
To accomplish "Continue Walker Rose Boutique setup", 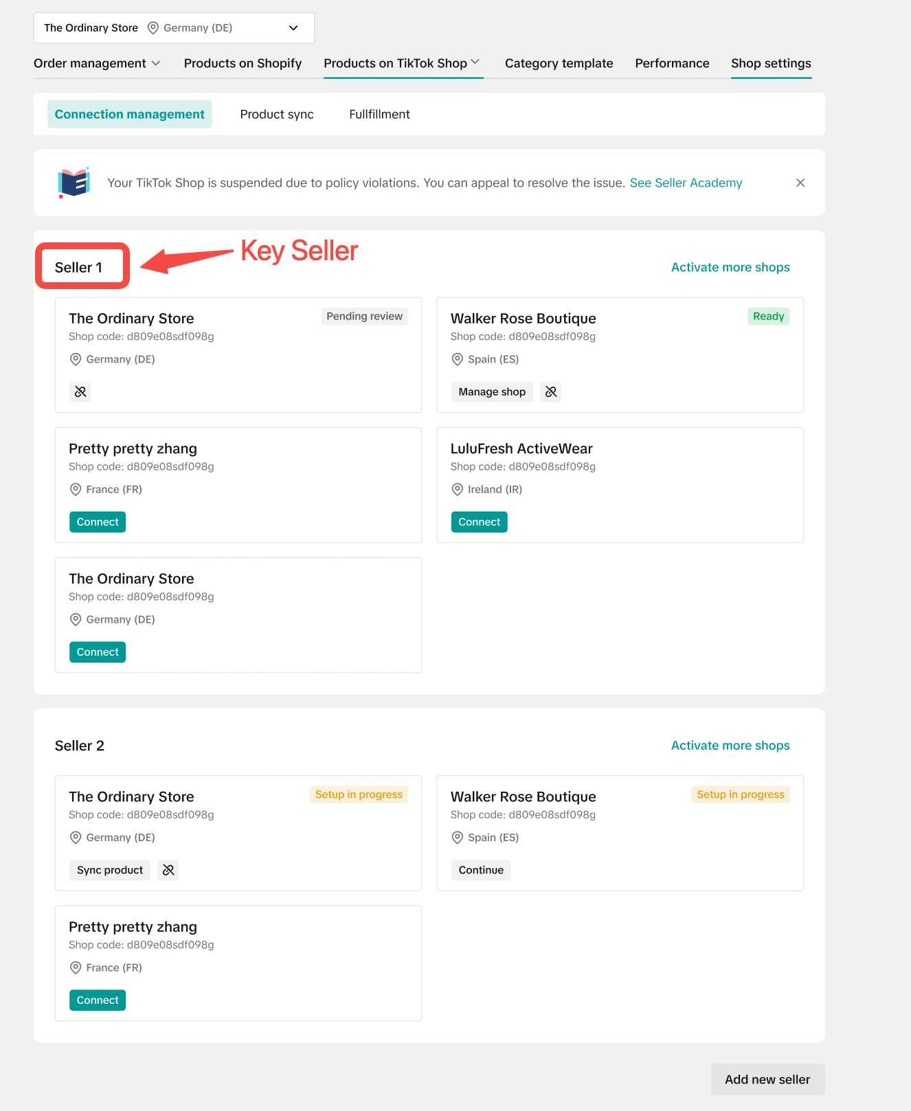I will (x=481, y=870).
